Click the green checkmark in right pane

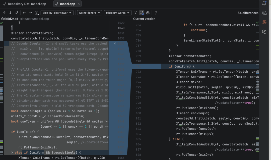[257, 23]
